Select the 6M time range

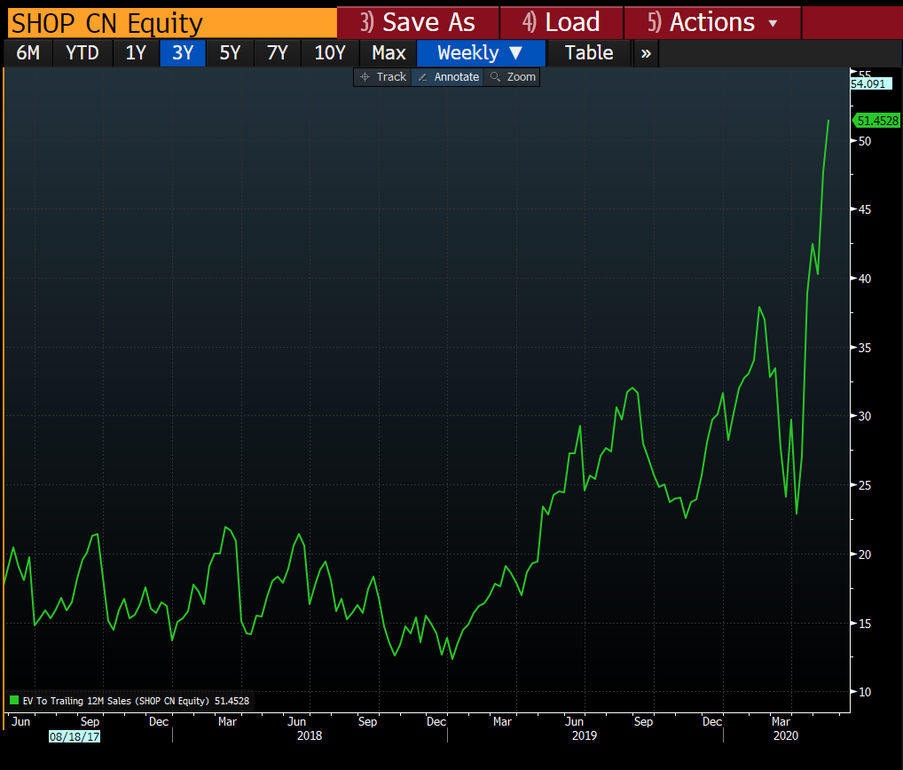click(27, 53)
